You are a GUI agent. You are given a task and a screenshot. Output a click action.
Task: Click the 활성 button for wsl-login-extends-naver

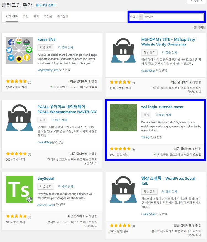coord(146,115)
